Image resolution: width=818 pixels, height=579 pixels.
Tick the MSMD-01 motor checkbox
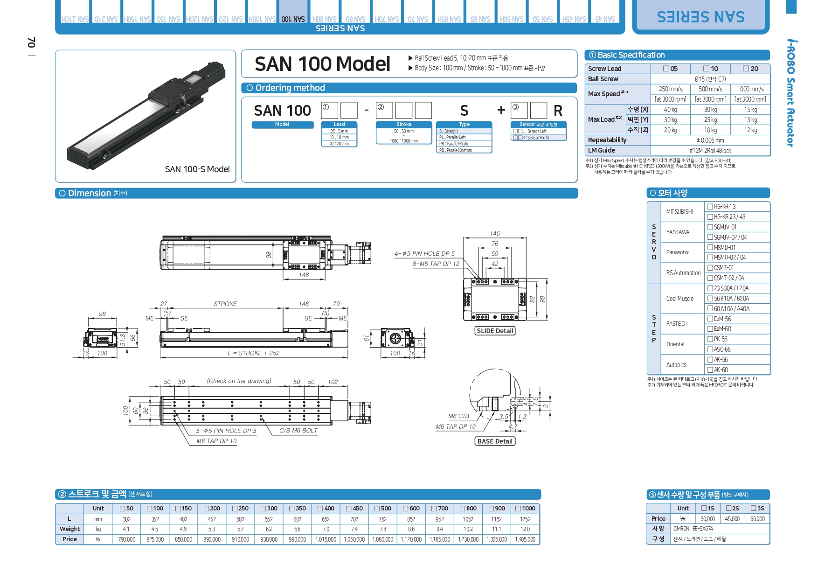tap(710, 247)
